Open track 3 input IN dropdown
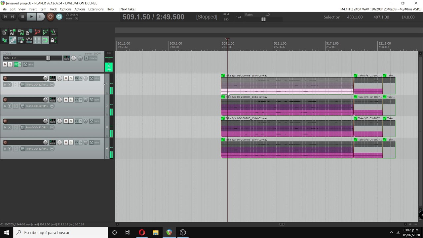The image size is (423, 238). (x=7, y=127)
